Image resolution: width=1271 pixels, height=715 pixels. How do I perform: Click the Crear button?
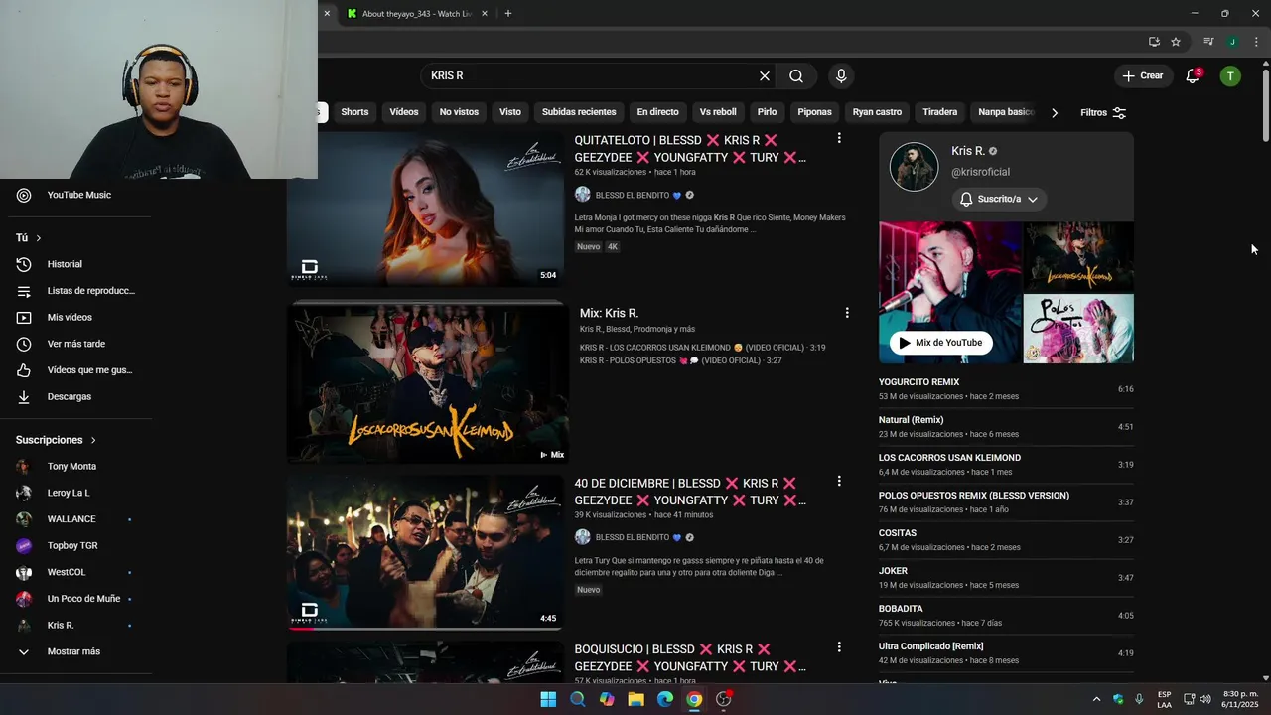(x=1143, y=76)
